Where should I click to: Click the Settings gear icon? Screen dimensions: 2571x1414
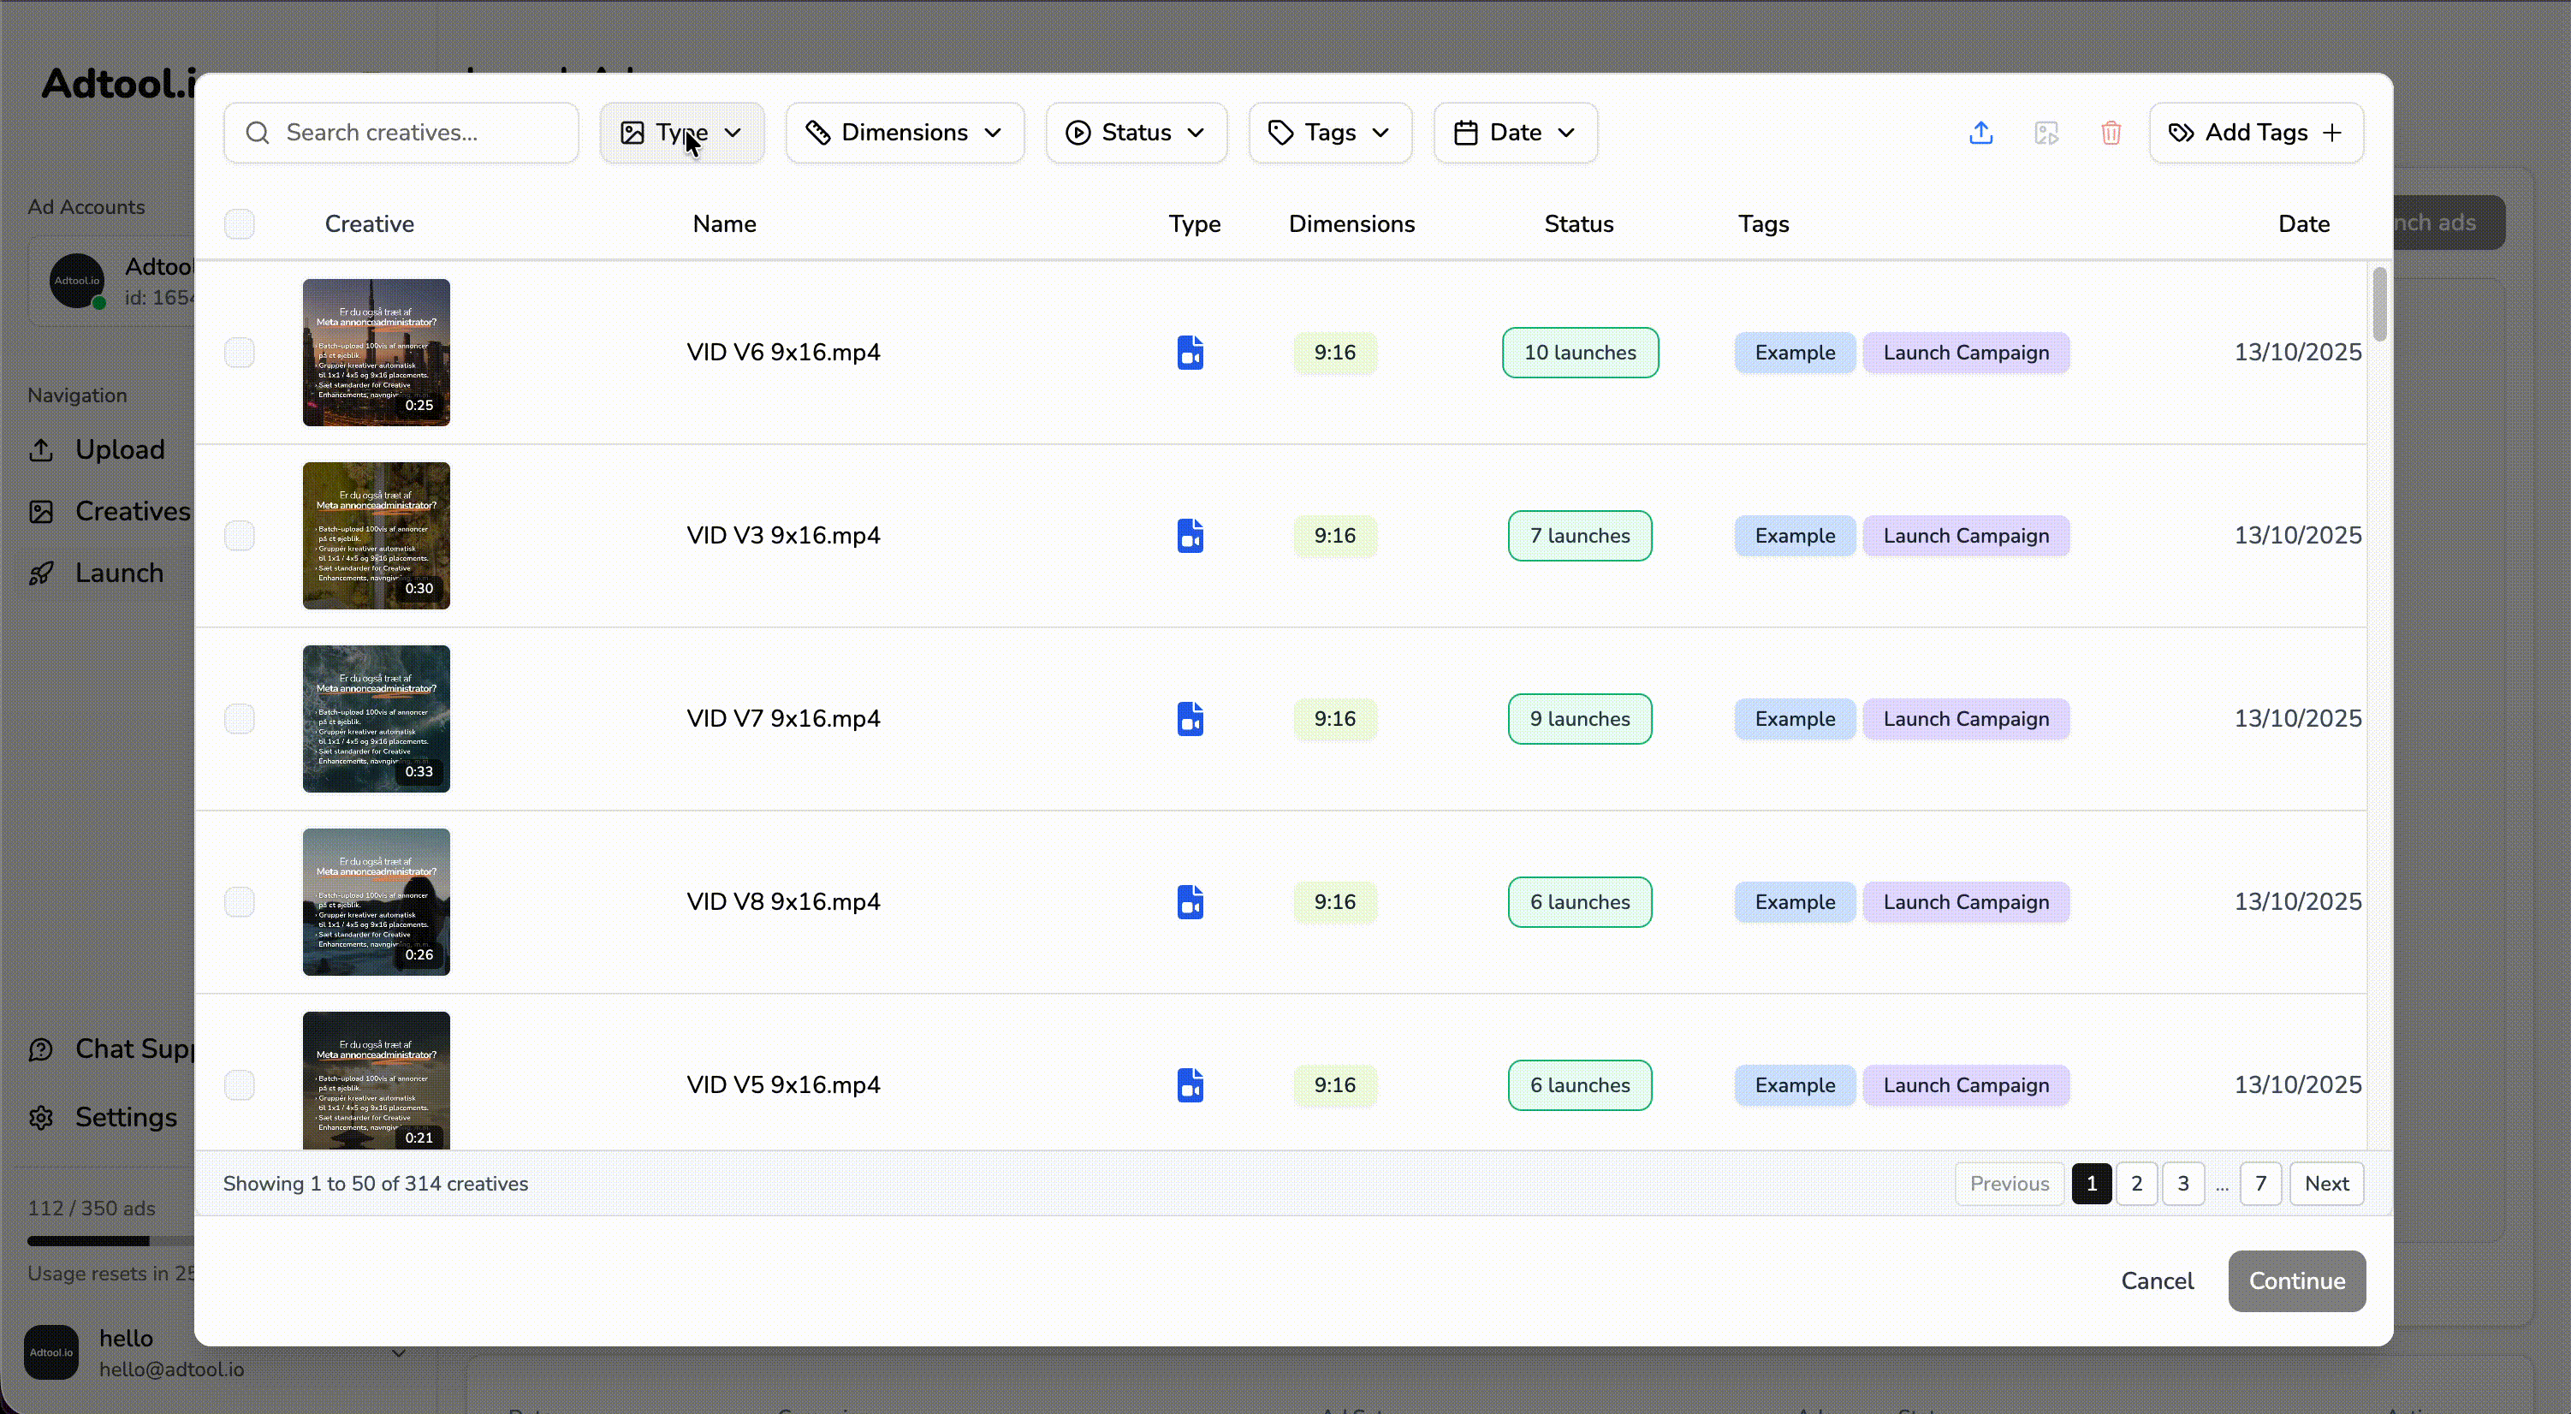coord(42,1118)
